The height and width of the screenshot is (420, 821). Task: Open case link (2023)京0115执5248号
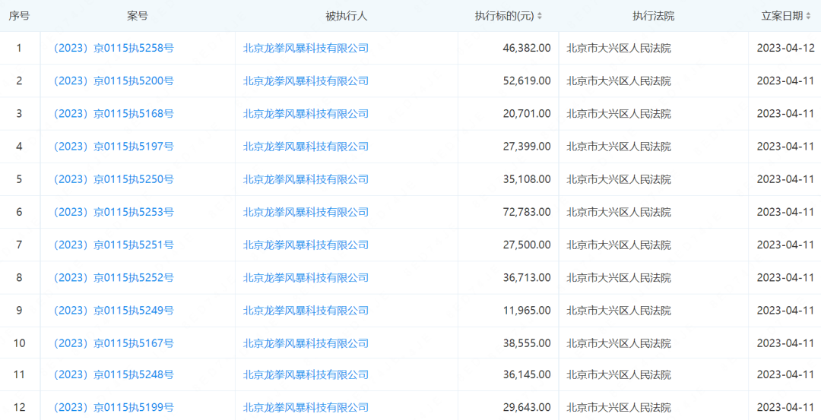(x=113, y=375)
